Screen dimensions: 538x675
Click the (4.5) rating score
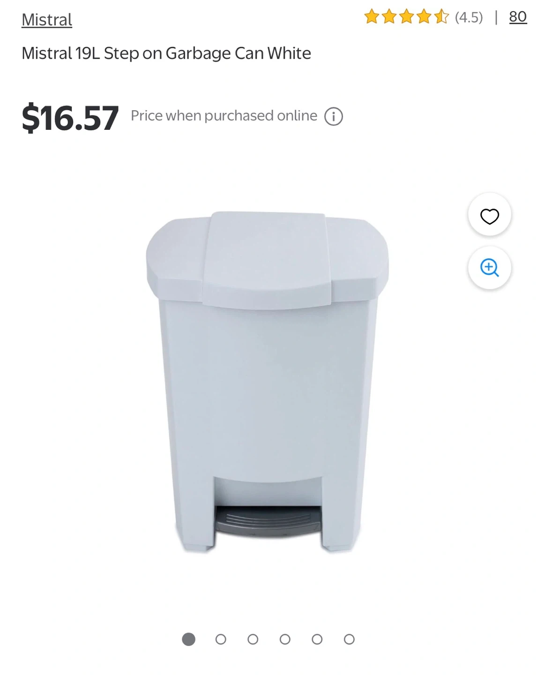pos(469,17)
